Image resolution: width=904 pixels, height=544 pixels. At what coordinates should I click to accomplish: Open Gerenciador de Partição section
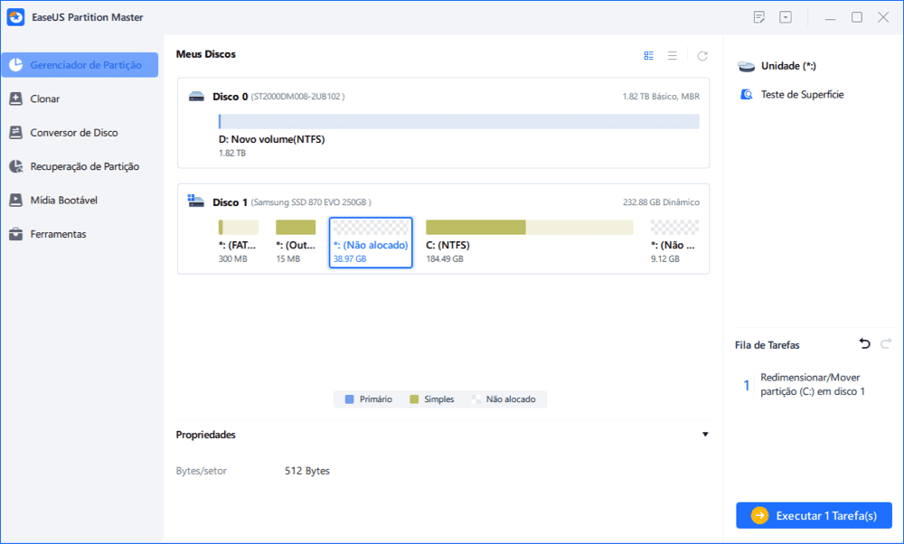(x=80, y=64)
